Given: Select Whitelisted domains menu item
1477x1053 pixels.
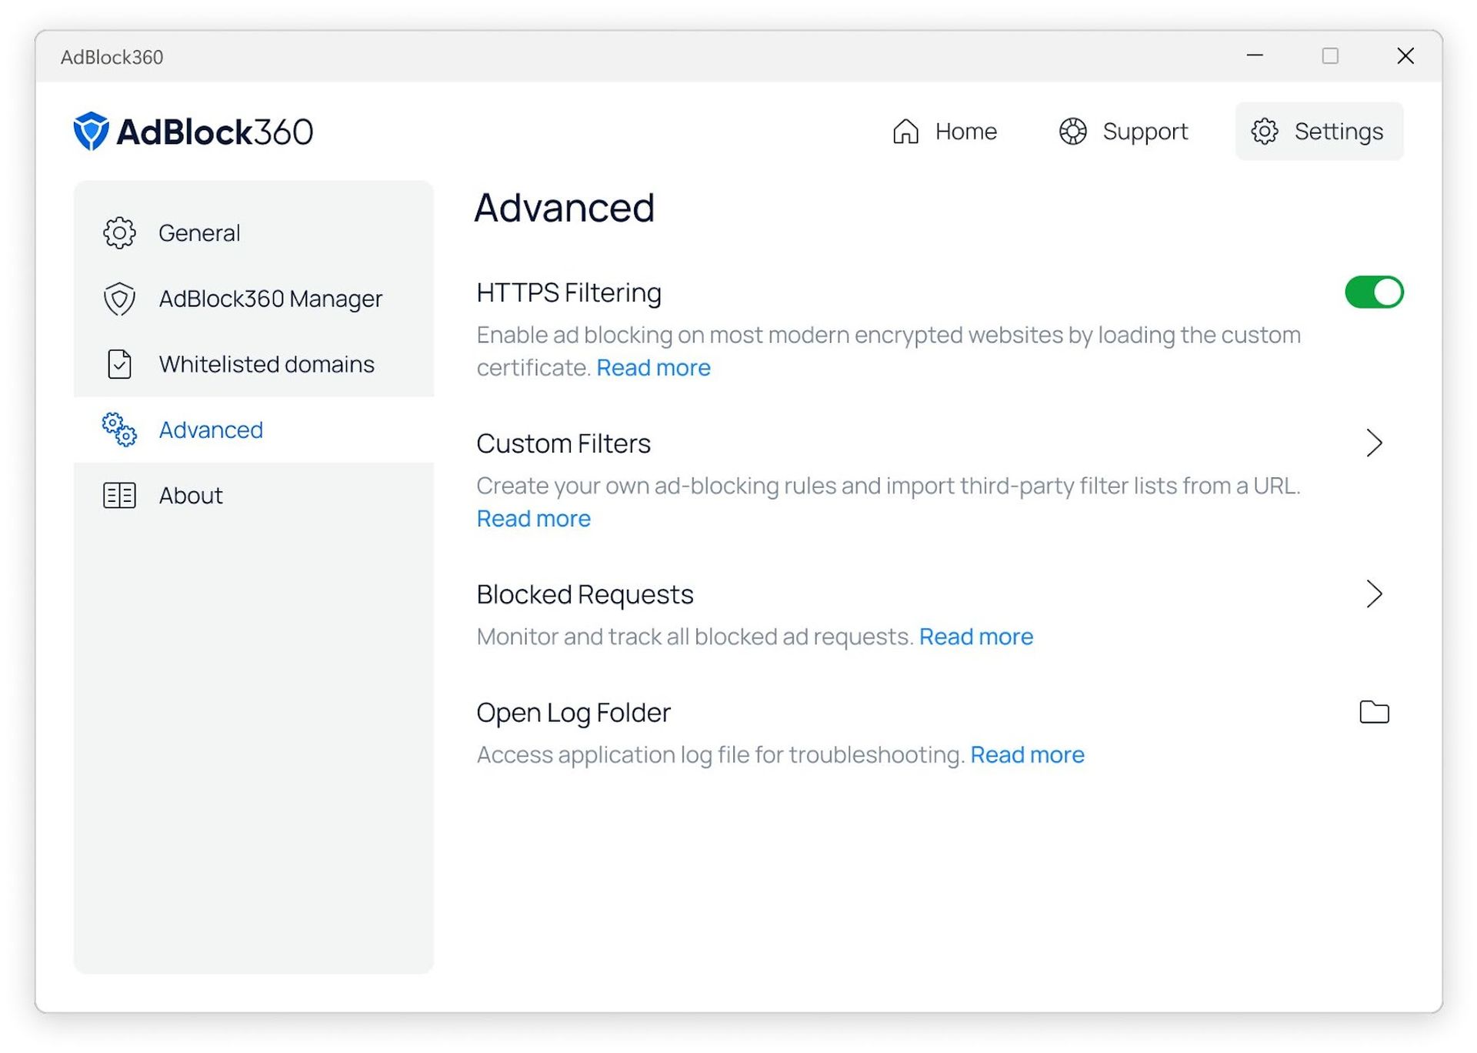Looking at the screenshot, I should (x=266, y=364).
